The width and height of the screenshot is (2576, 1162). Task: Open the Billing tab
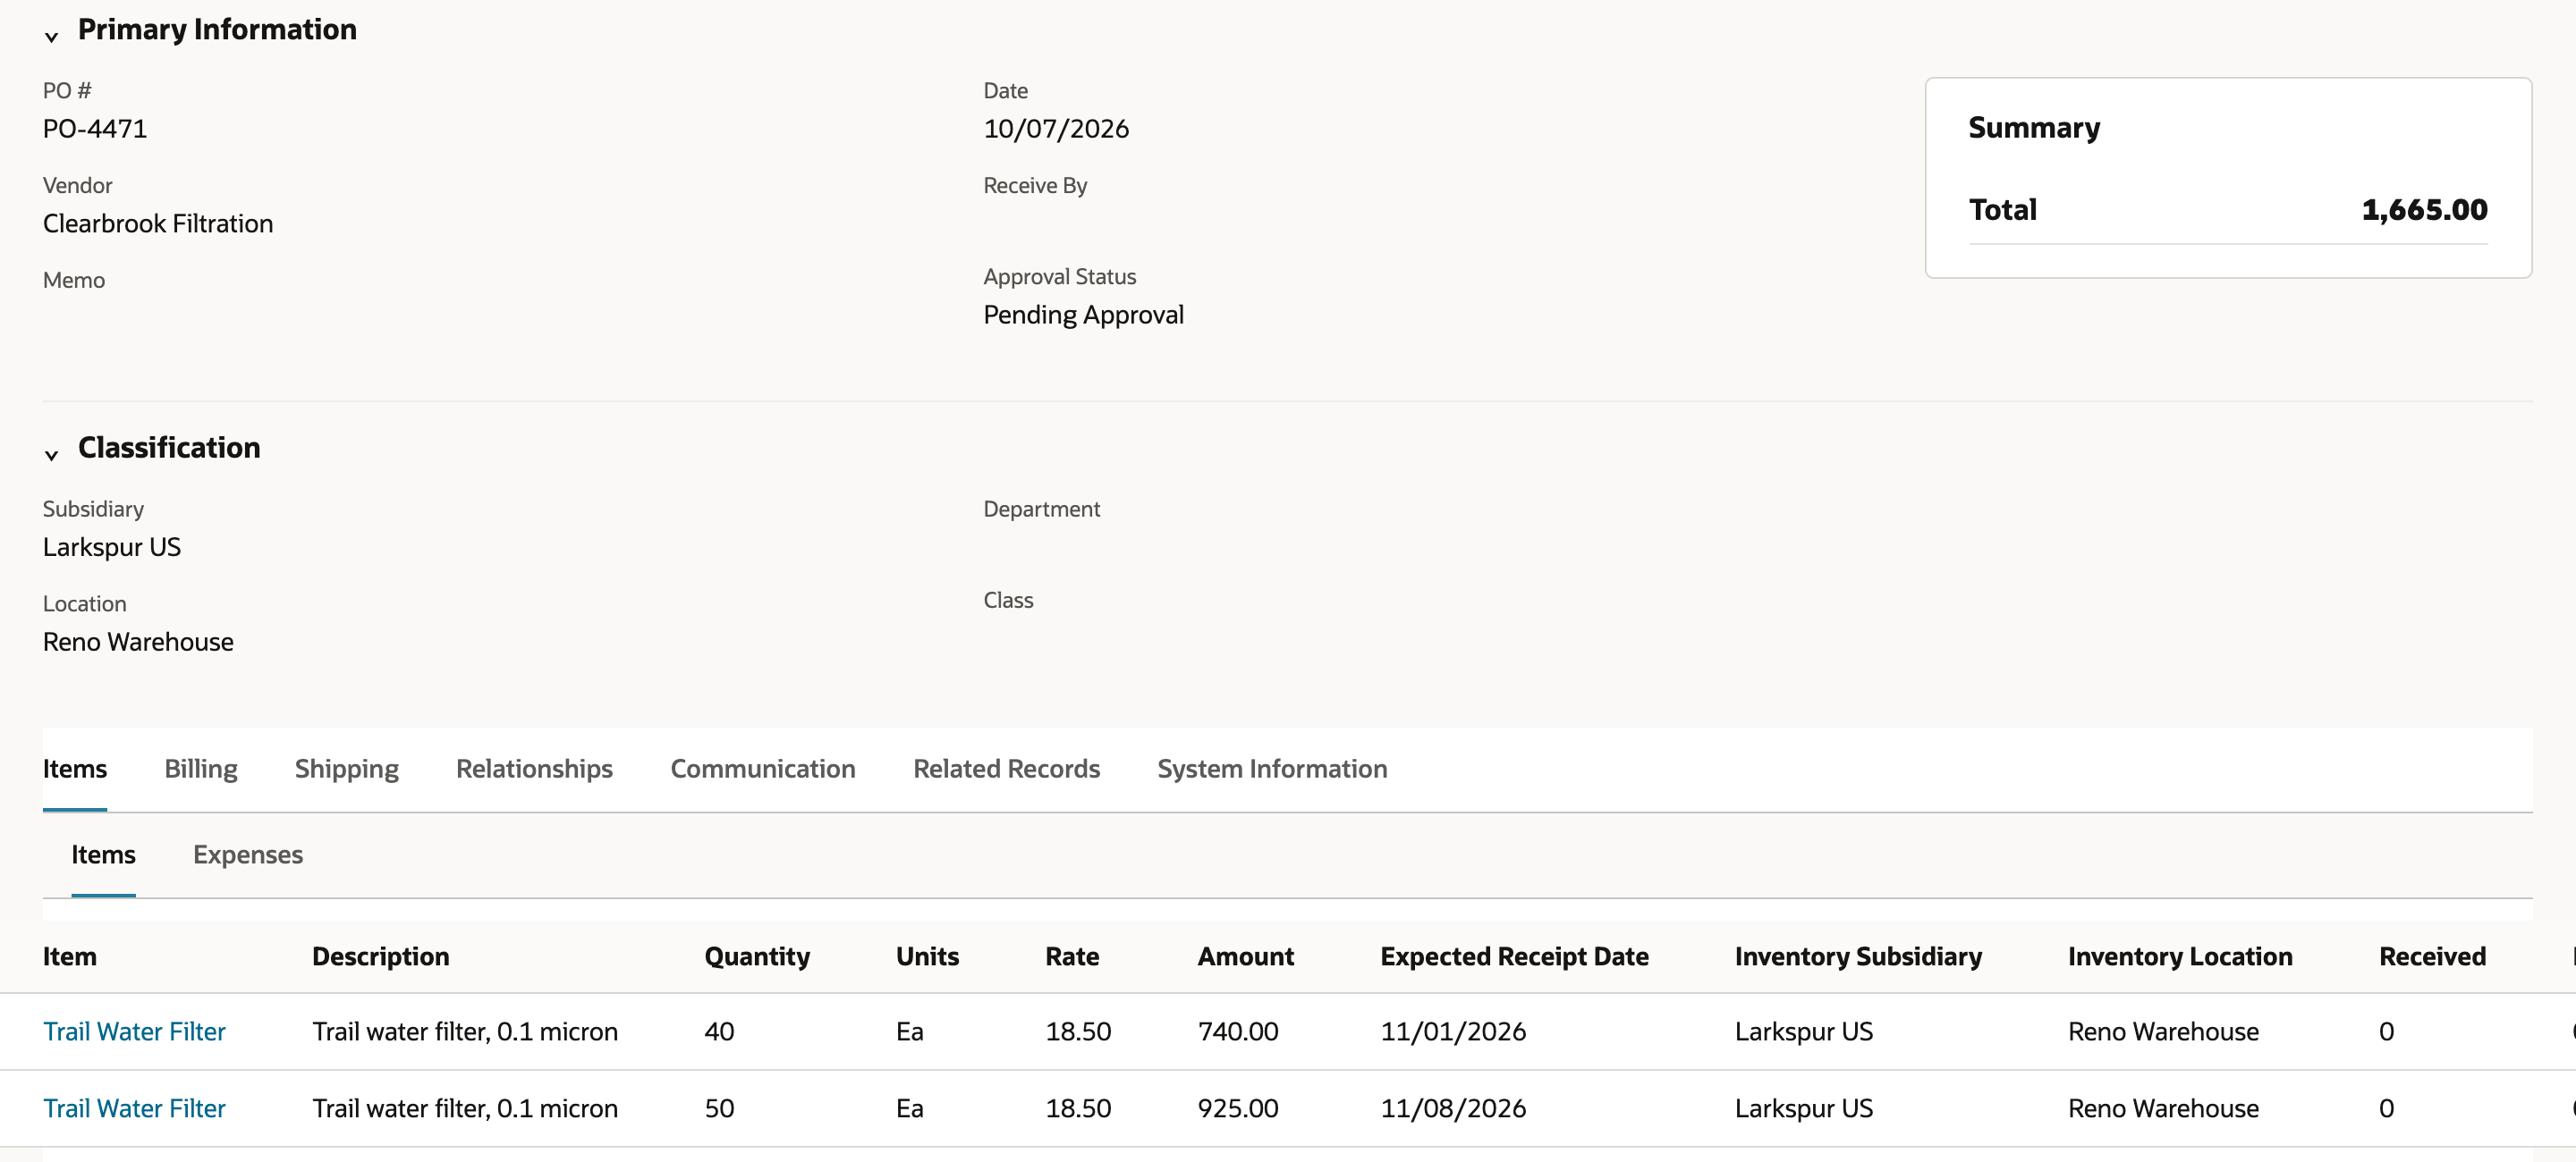(x=201, y=769)
